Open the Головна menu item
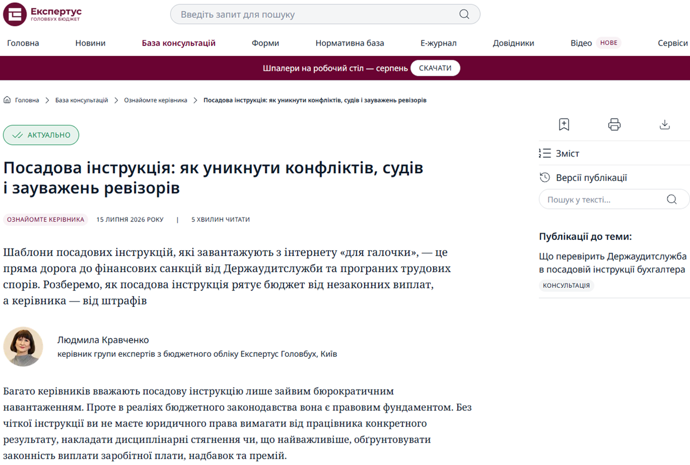Image resolution: width=690 pixels, height=465 pixels. point(23,43)
